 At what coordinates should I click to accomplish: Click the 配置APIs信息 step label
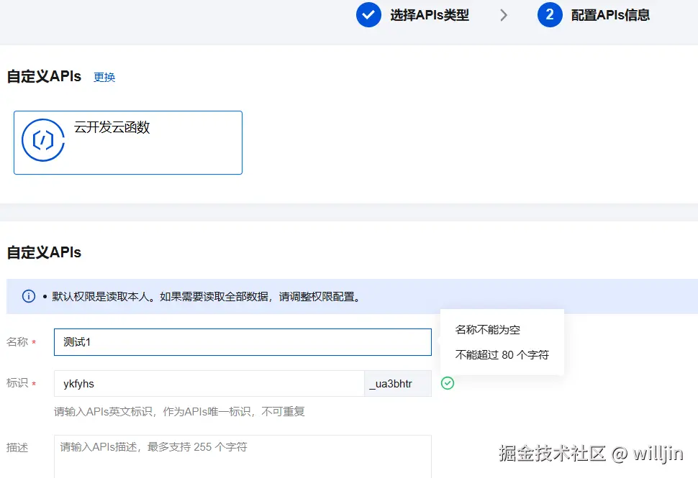point(610,15)
